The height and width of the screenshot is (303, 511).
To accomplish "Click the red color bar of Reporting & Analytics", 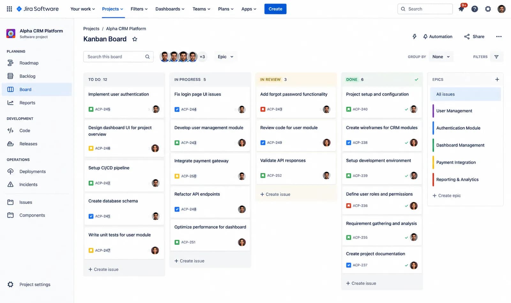I will point(433,180).
